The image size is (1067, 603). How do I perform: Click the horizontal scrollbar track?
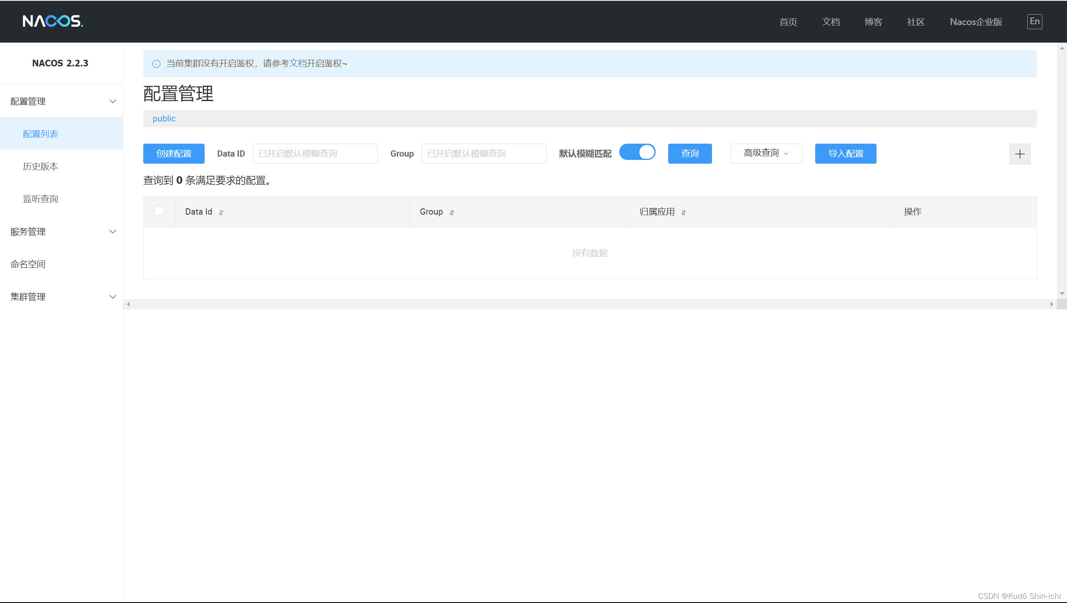click(x=590, y=304)
